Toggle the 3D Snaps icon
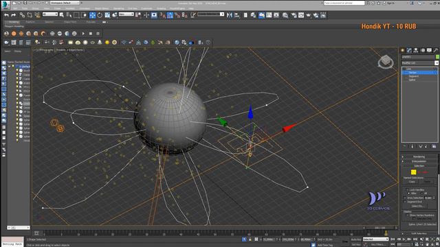Screen dimensions: 440x247 pyautogui.click(x=163, y=15)
